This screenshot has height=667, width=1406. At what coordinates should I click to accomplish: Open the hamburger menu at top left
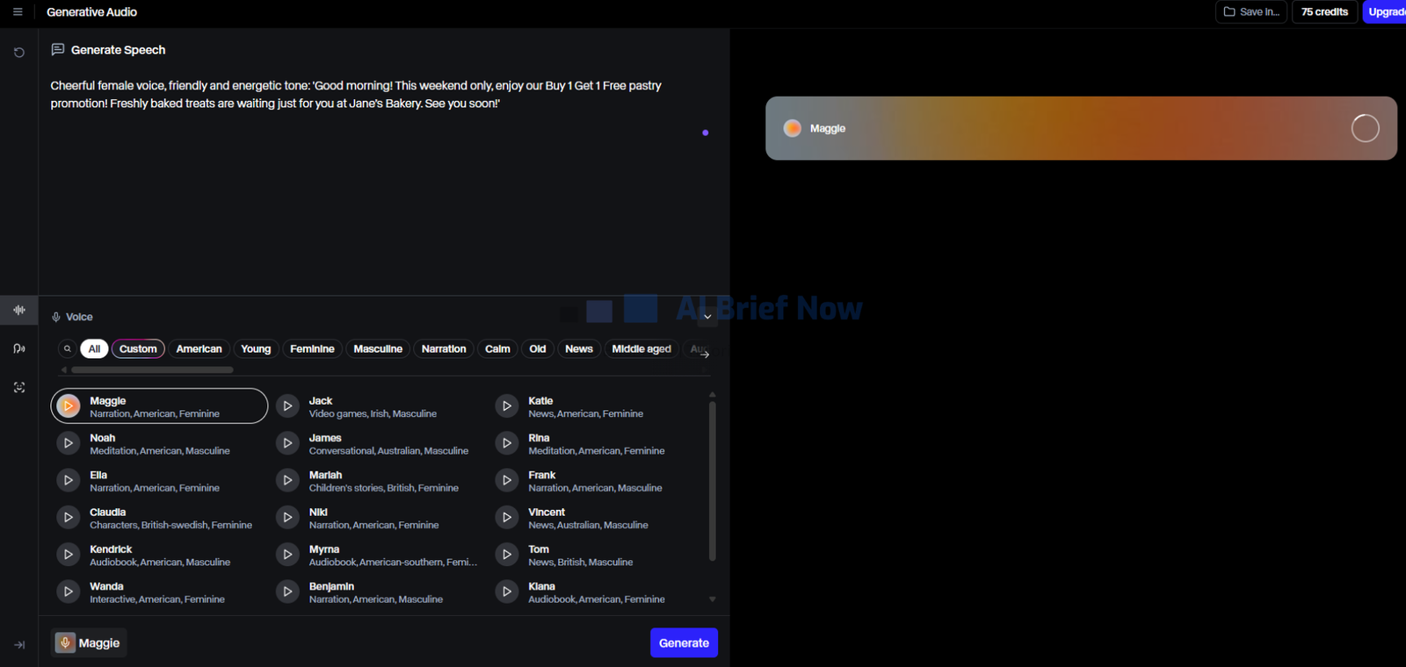pos(18,12)
